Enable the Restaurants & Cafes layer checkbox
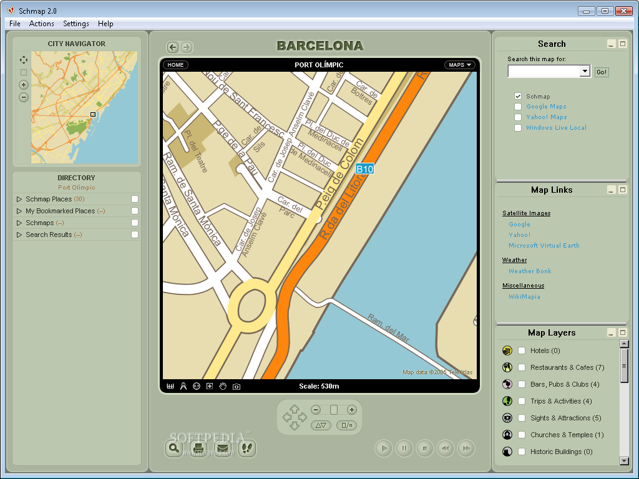Screen dimensions: 639x479 522,367
